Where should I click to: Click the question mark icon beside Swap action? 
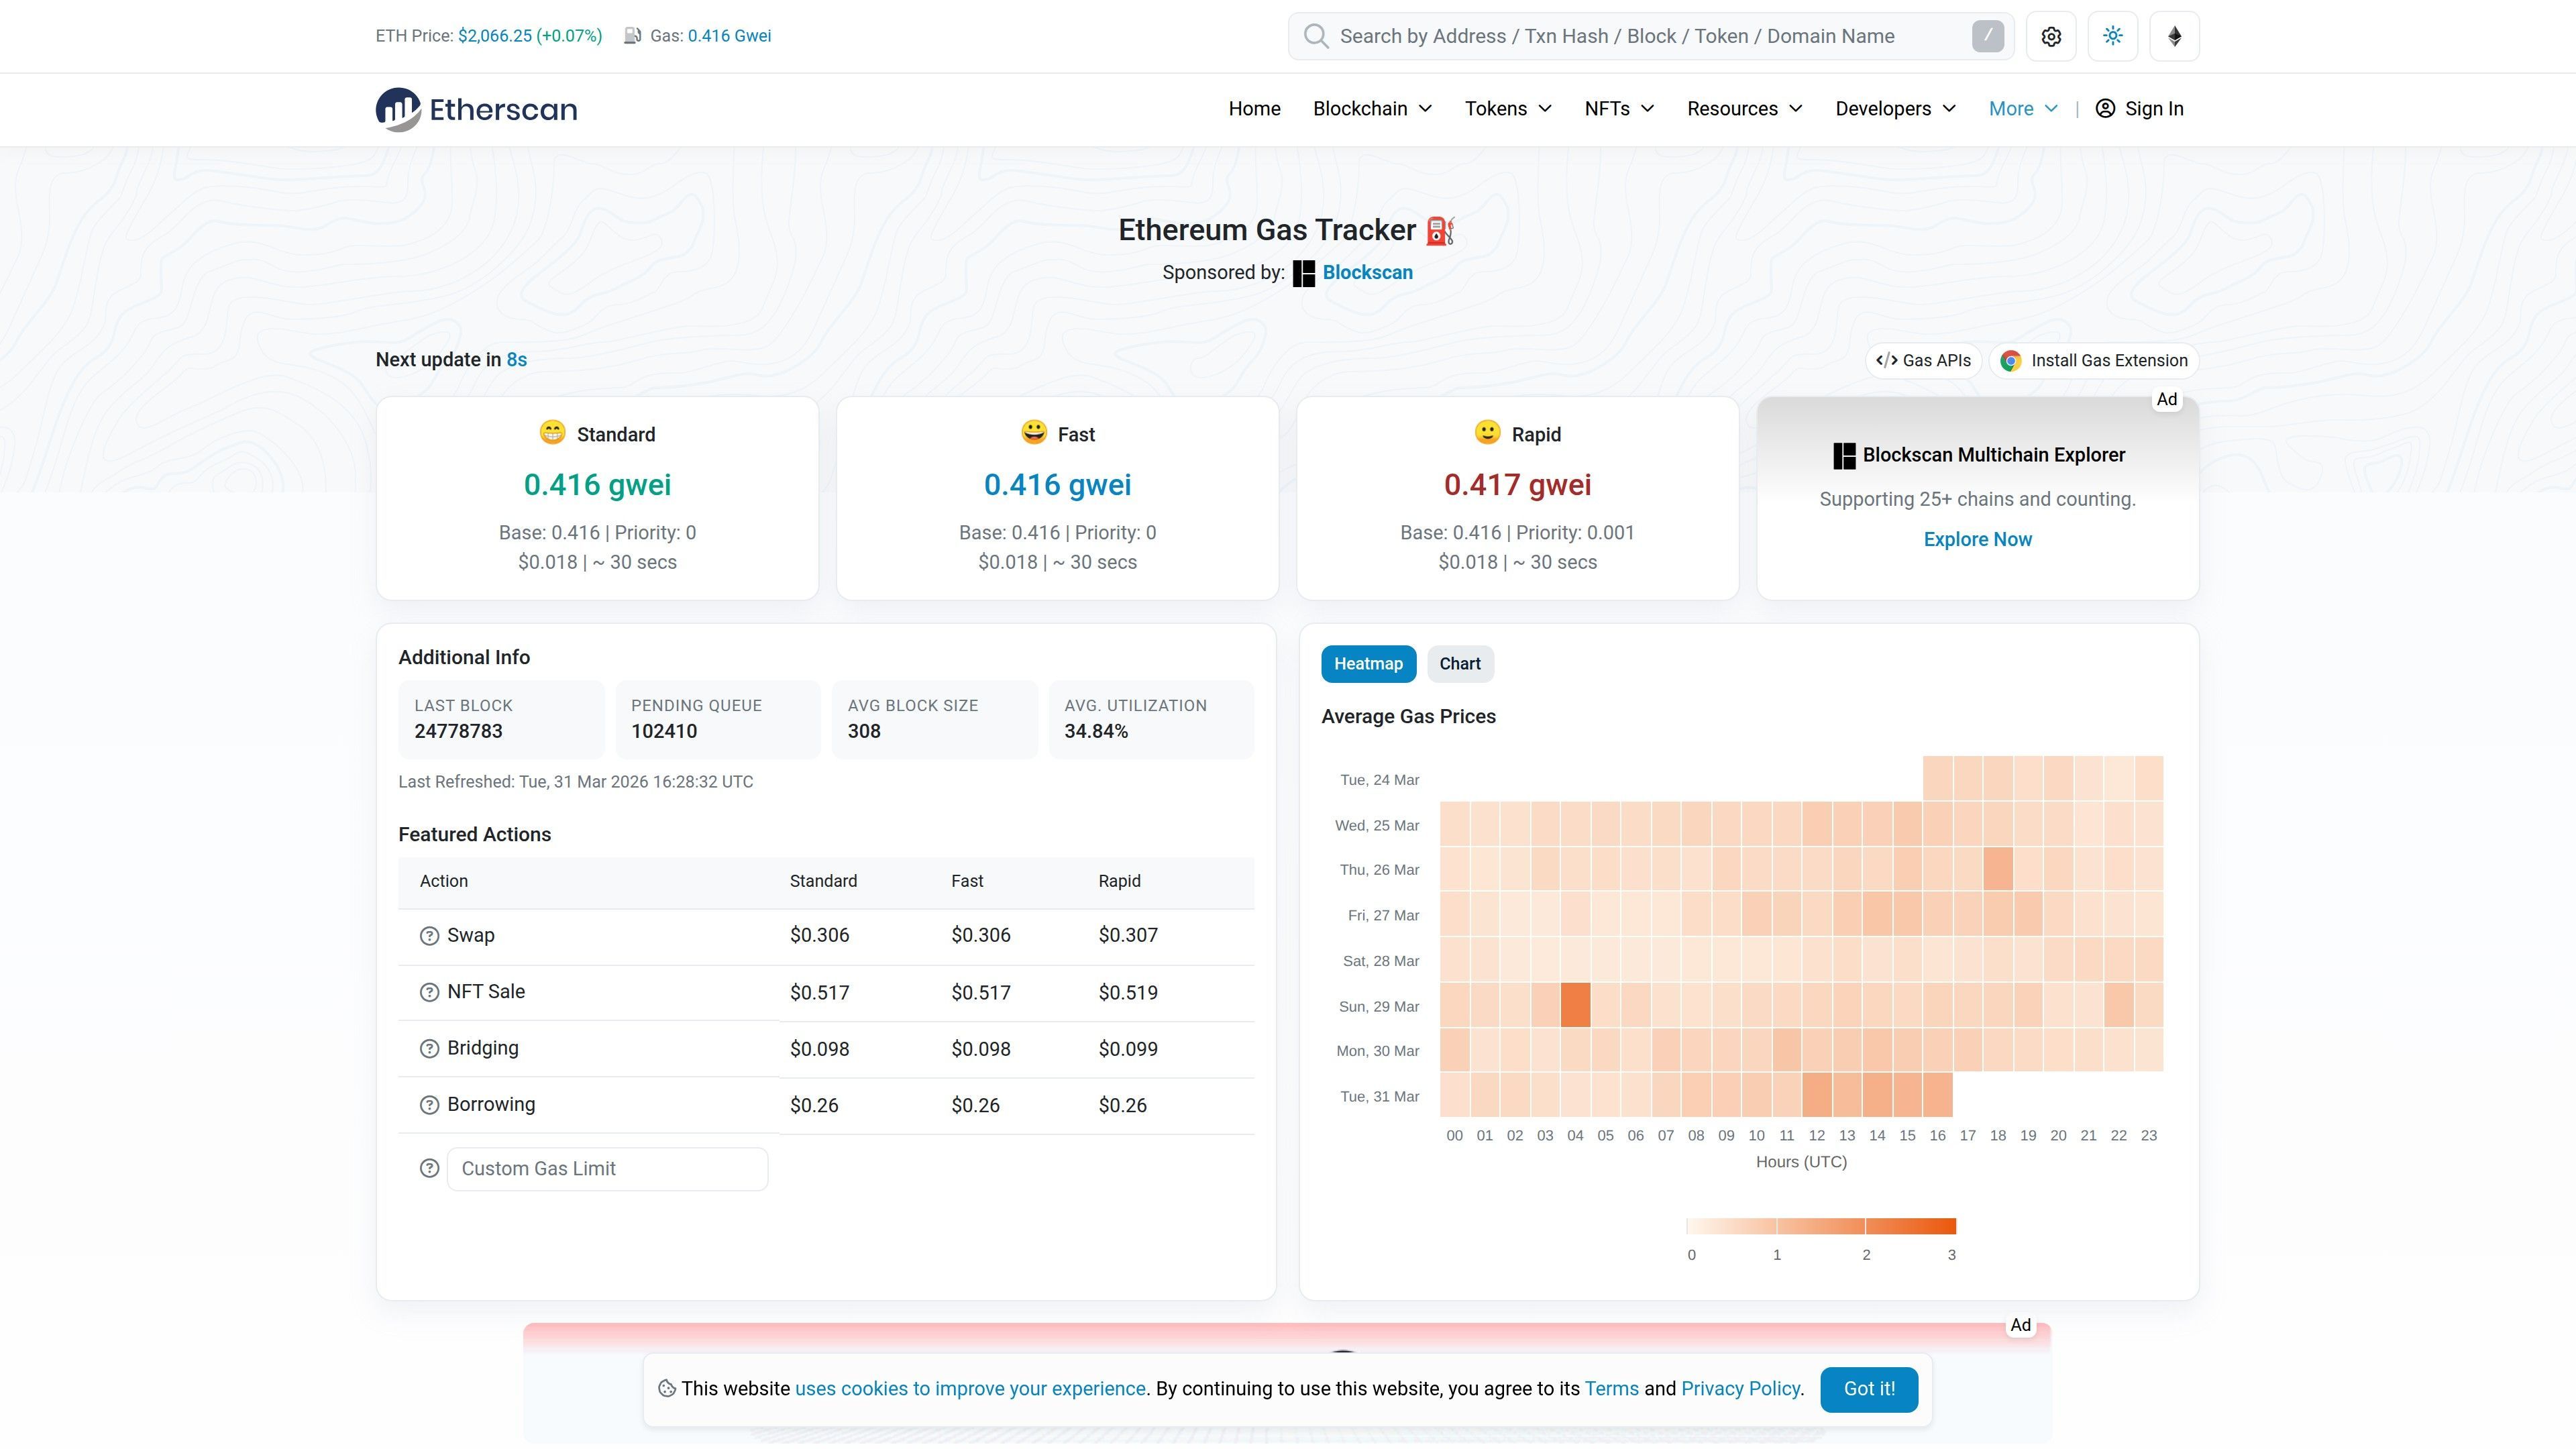coord(428,935)
